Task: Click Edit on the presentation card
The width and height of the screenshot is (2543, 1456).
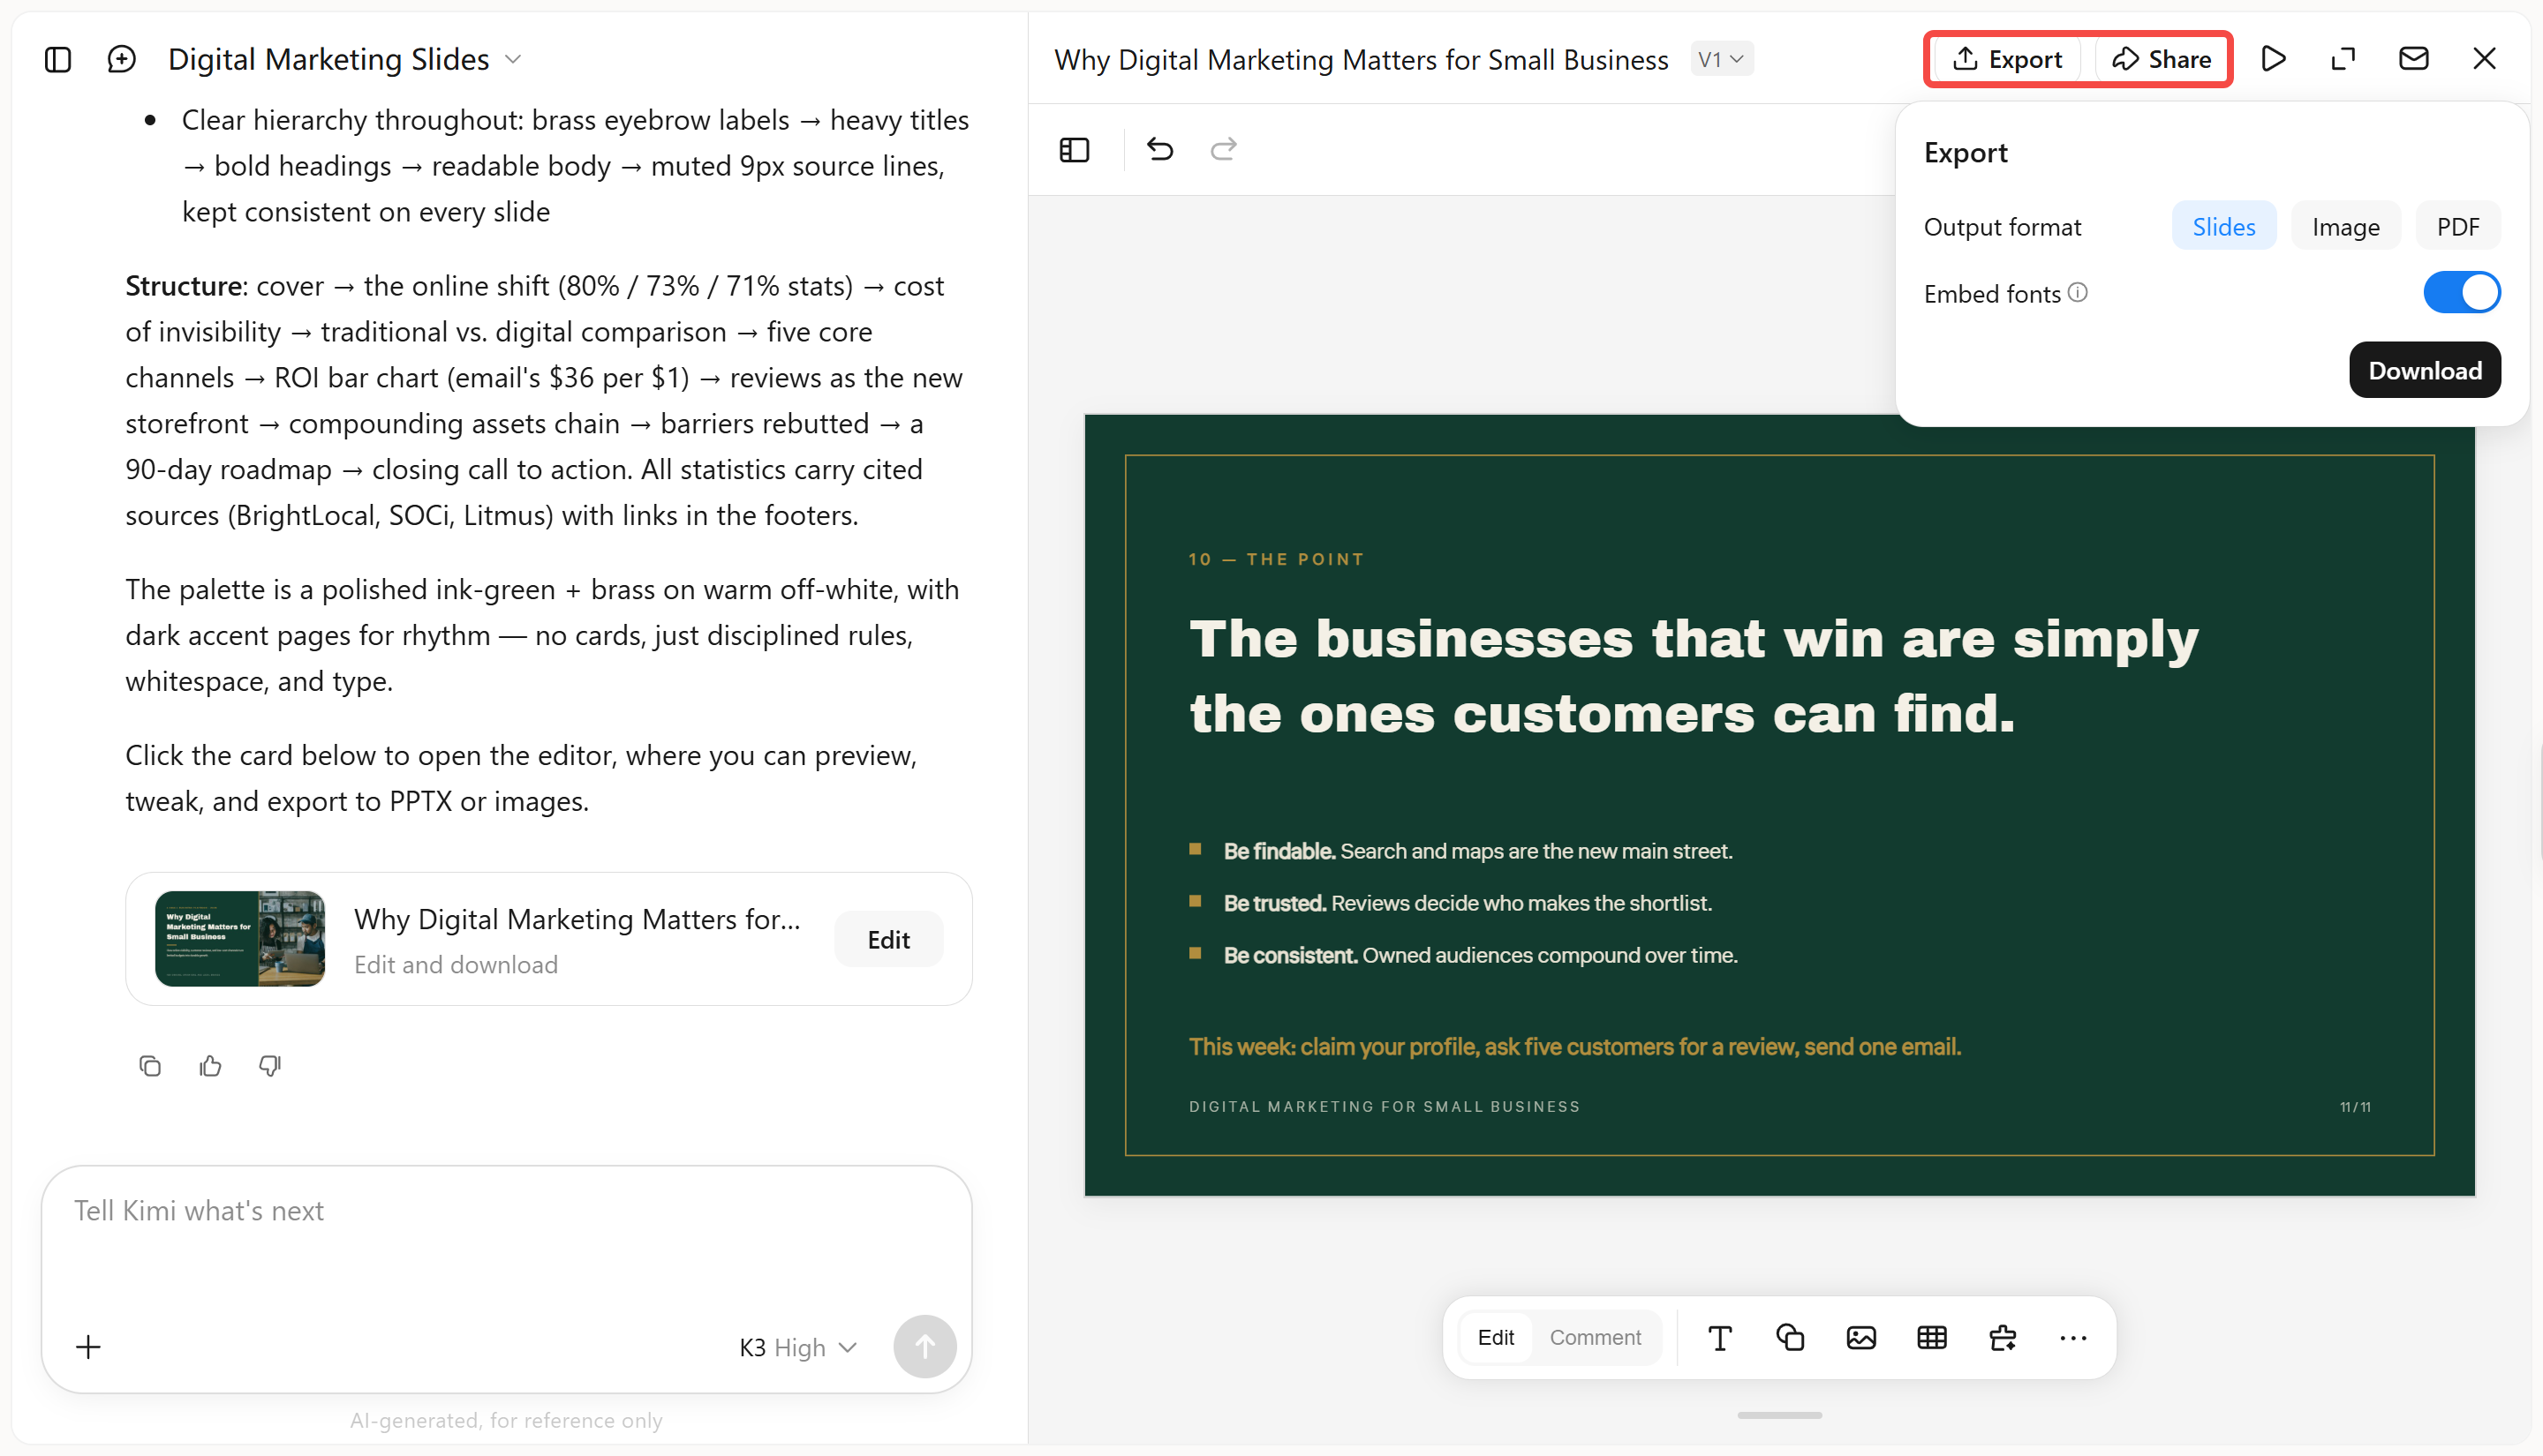Action: tap(888, 940)
